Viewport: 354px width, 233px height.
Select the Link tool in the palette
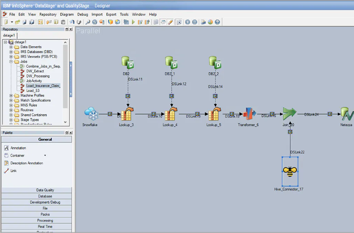click(13, 171)
